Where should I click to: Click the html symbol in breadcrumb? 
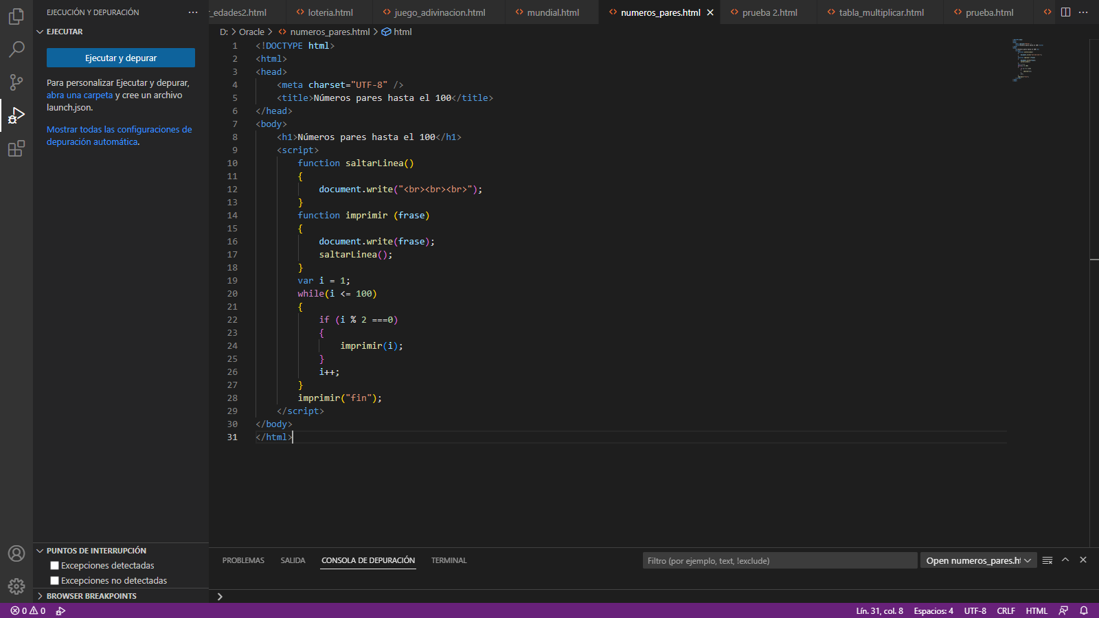(x=397, y=32)
